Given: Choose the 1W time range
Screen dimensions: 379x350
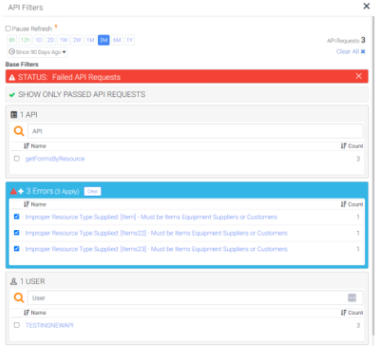Looking at the screenshot, I should click(64, 40).
